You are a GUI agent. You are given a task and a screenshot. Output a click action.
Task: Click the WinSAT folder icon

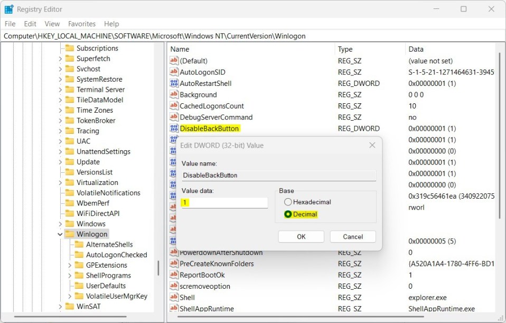[69, 306]
